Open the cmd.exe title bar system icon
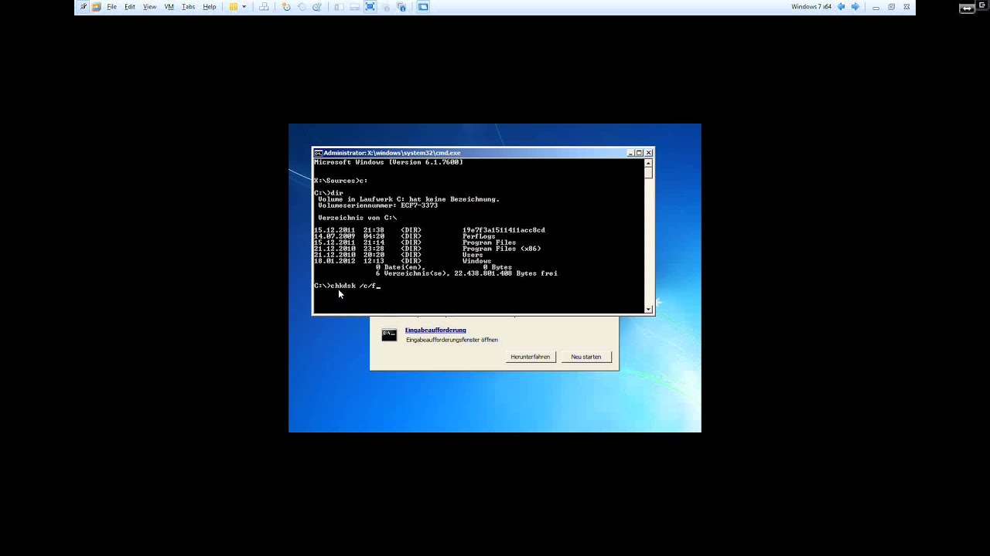Viewport: 990px width, 556px height. 318,153
